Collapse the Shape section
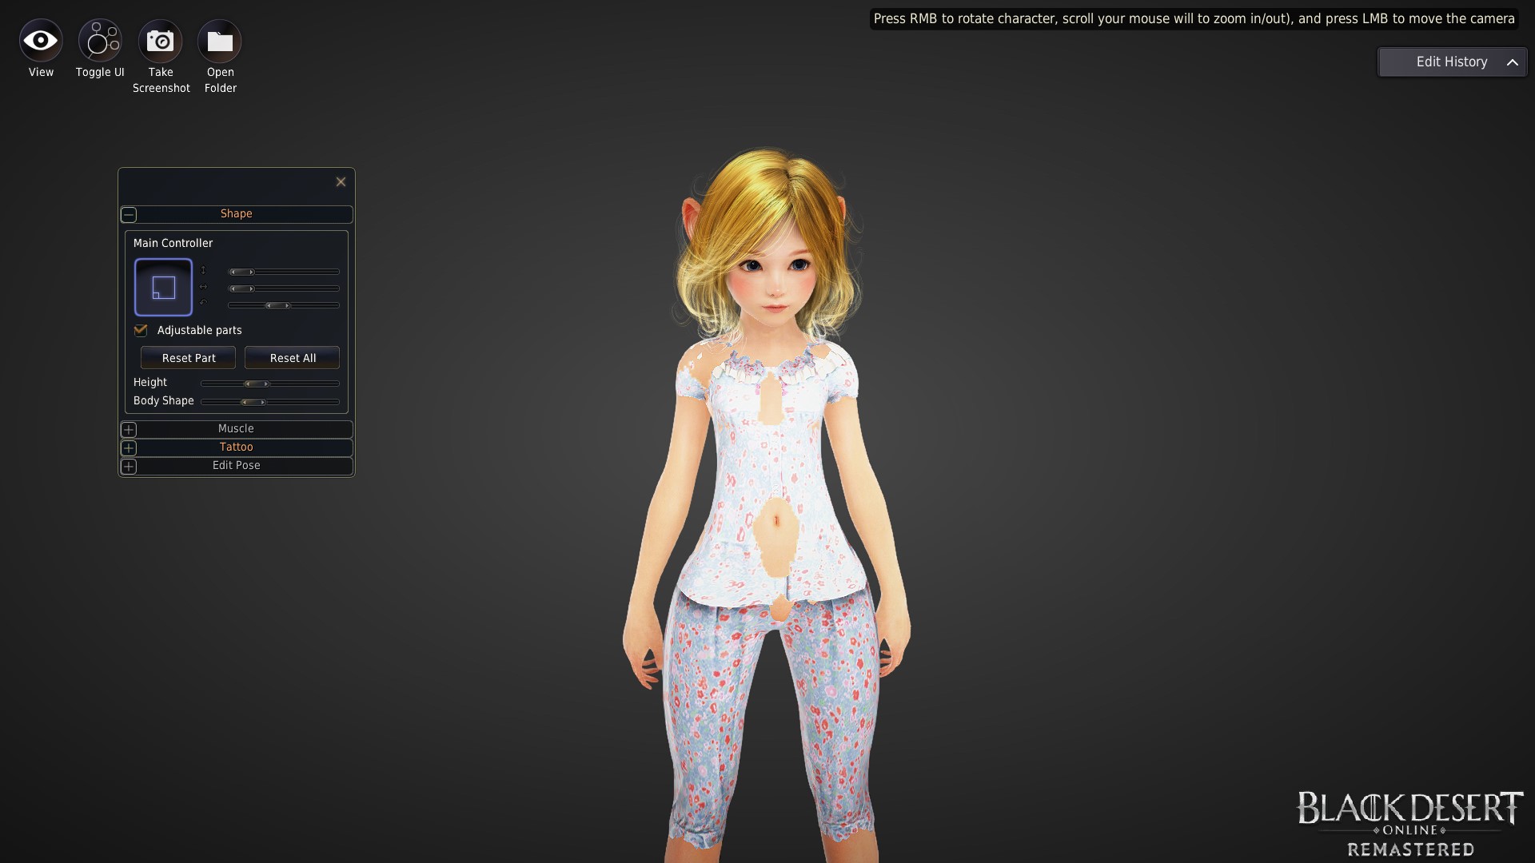 pos(129,214)
